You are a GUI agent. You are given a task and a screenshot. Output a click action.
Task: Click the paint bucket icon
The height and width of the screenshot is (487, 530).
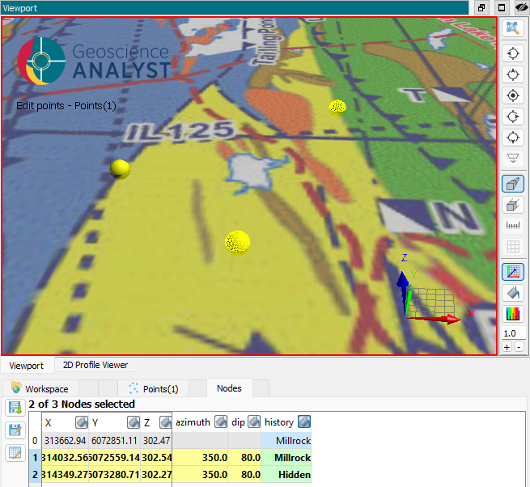[512, 293]
